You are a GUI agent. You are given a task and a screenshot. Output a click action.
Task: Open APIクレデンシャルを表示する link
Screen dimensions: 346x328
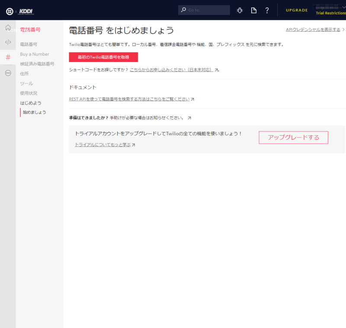(313, 29)
